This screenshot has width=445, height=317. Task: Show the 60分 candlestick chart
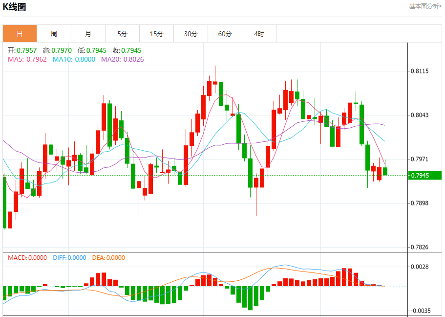[x=225, y=34]
